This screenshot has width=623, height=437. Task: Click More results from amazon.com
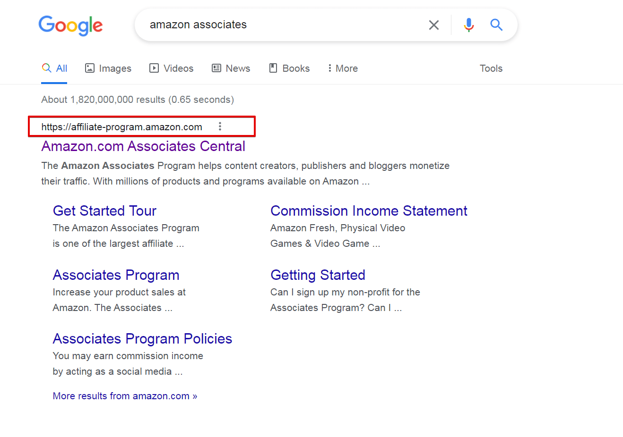tap(125, 396)
